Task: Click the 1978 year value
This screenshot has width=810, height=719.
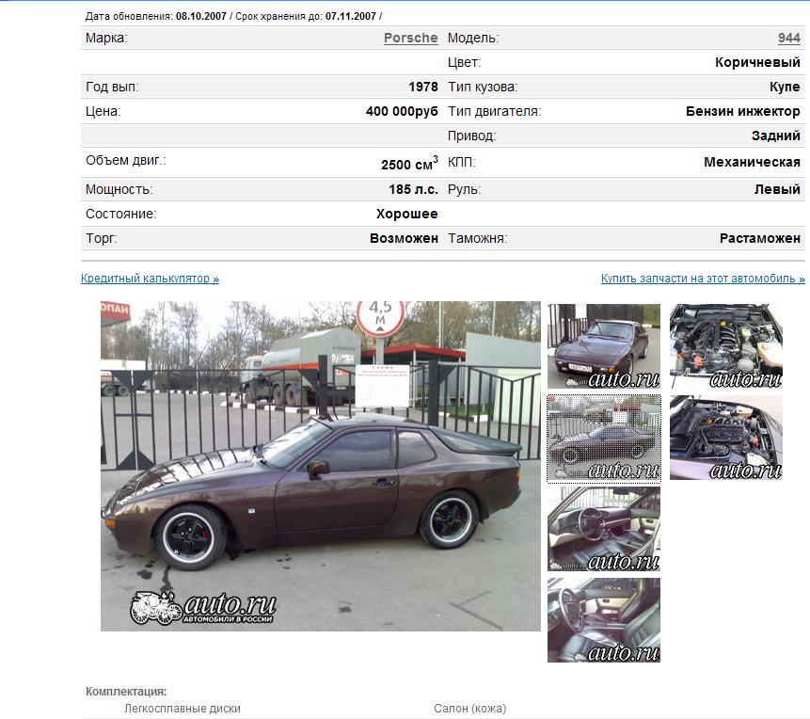Action: pyautogui.click(x=423, y=87)
